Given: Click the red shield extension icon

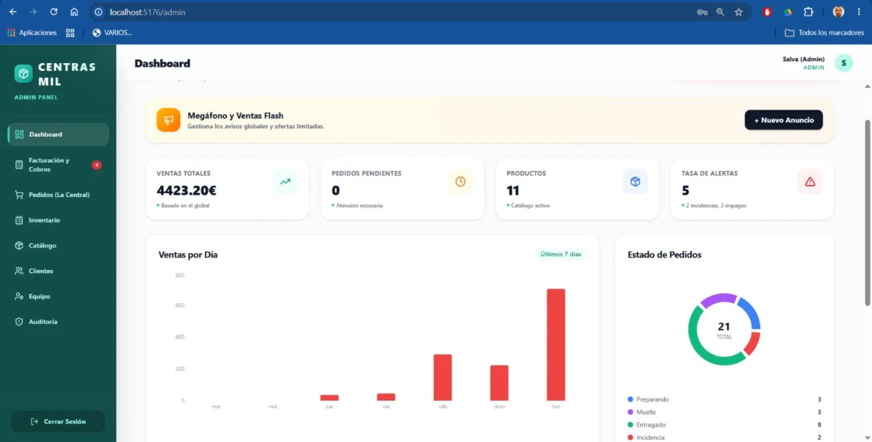Looking at the screenshot, I should 767,12.
